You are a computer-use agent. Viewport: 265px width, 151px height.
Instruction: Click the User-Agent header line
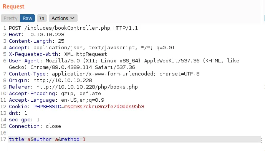pyautogui.click(x=124, y=64)
